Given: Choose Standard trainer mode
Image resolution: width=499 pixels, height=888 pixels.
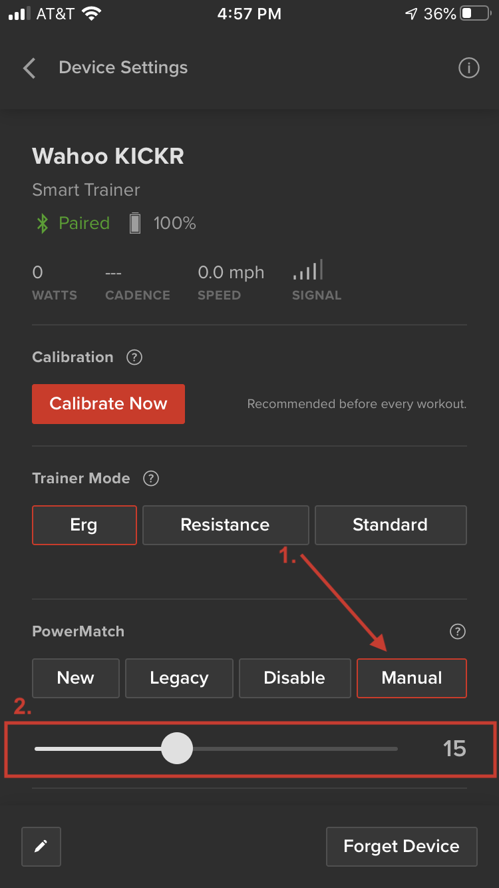Looking at the screenshot, I should (391, 525).
